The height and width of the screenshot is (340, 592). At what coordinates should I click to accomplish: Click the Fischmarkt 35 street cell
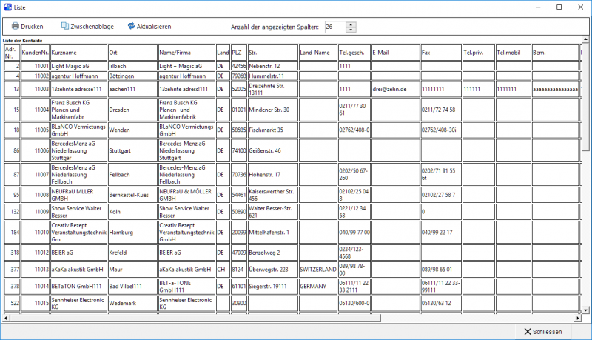(273, 130)
